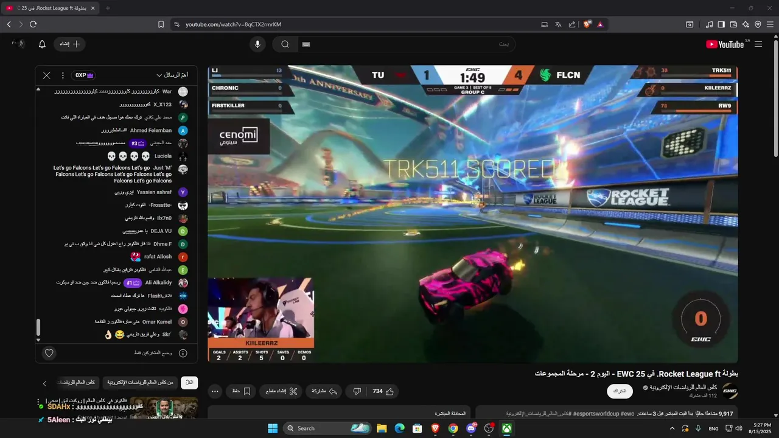Image resolution: width=779 pixels, height=438 pixels.
Task: Show hidden system tray icons
Action: [672, 428]
